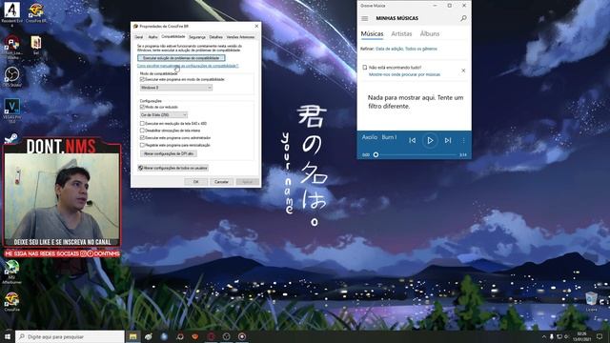Skip to the next track in Groove
This screenshot has width=610, height=343.
pyautogui.click(x=448, y=140)
